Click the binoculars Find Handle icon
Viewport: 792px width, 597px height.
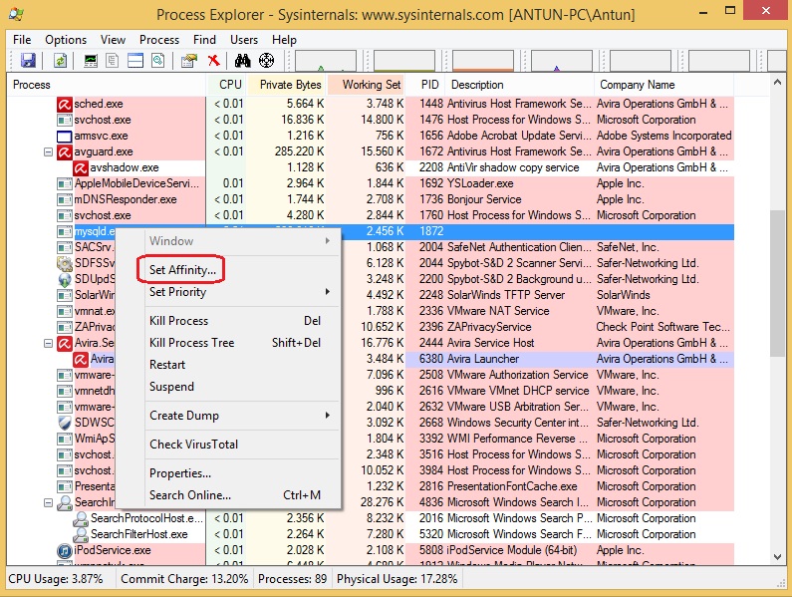pyautogui.click(x=242, y=61)
